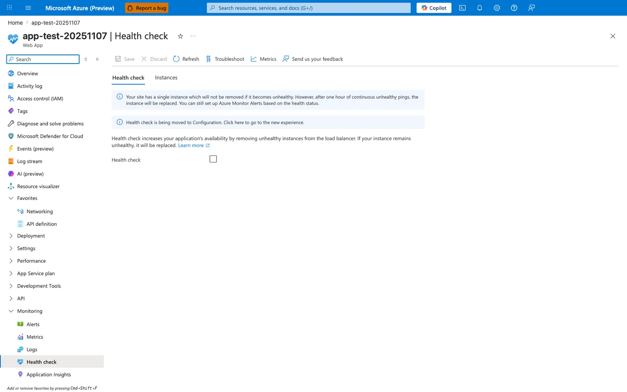Switch to the Instances tab
Image resolution: width=627 pixels, height=392 pixels.
tap(166, 78)
